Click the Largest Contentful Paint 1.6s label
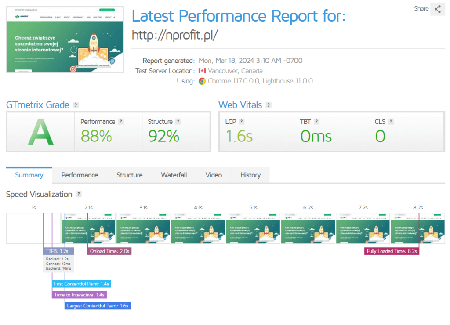 click(98, 305)
